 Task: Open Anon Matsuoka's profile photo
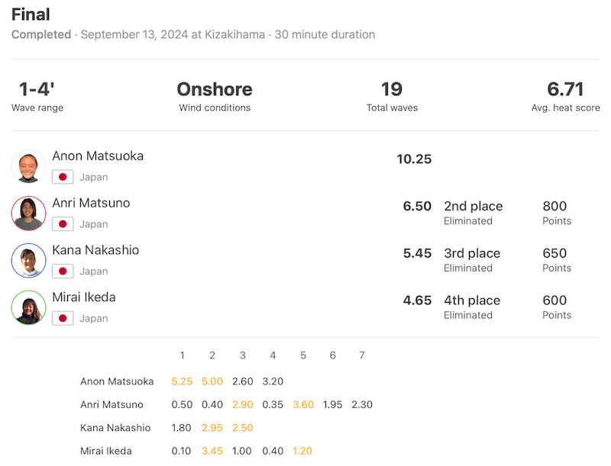tap(28, 166)
